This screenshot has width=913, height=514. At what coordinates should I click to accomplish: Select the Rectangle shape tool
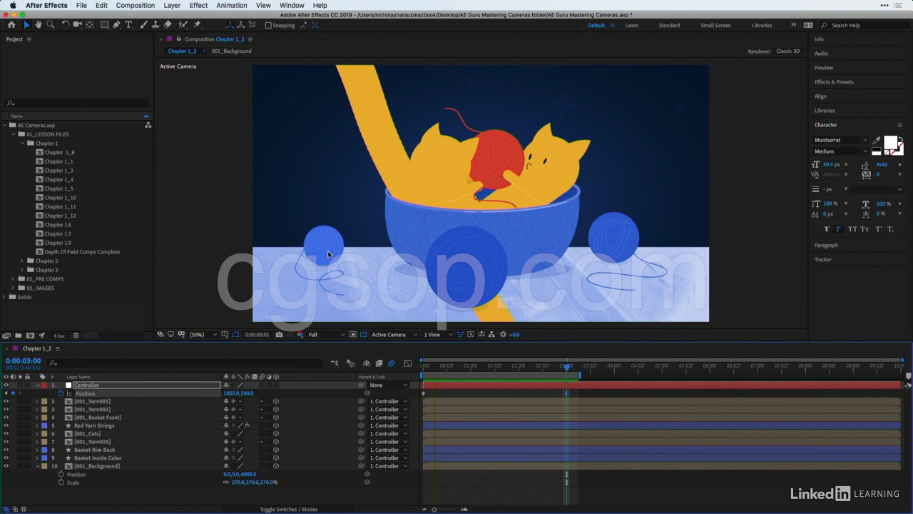tap(104, 25)
